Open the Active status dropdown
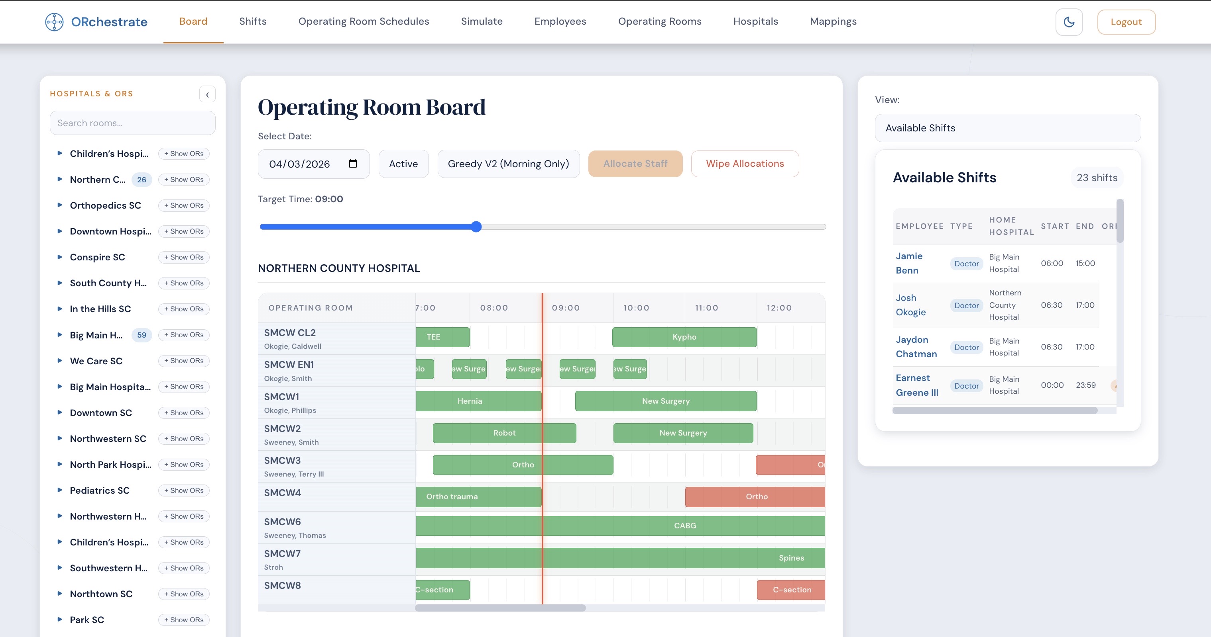The height and width of the screenshot is (637, 1211). click(403, 164)
